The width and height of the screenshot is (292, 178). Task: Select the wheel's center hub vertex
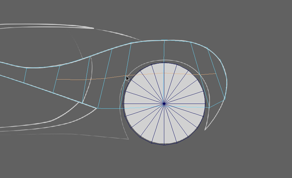[164, 104]
